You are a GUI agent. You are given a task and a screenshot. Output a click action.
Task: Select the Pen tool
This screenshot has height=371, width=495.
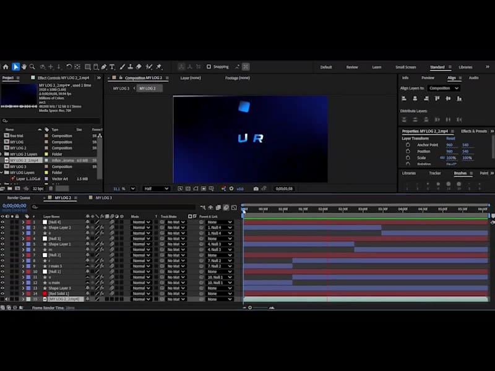point(104,67)
